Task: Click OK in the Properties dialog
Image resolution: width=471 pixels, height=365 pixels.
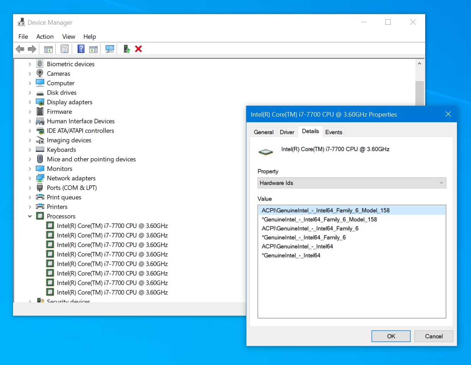Action: [391, 336]
